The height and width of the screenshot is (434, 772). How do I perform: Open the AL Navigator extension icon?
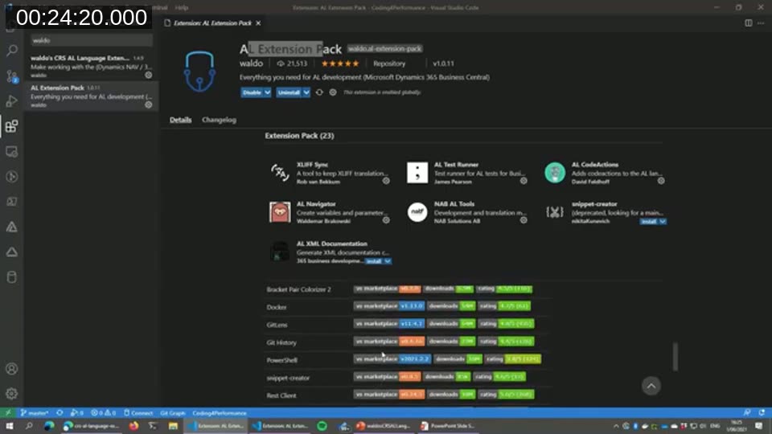click(x=280, y=212)
